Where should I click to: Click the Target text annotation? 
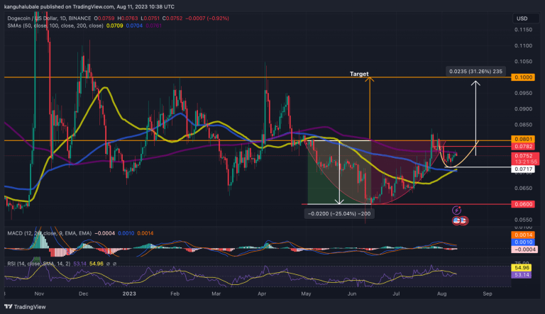(359, 74)
